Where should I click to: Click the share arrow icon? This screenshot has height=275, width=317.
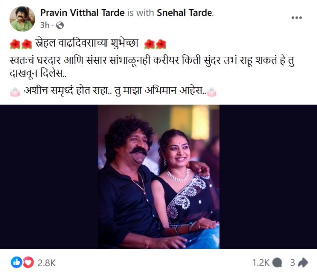303,262
